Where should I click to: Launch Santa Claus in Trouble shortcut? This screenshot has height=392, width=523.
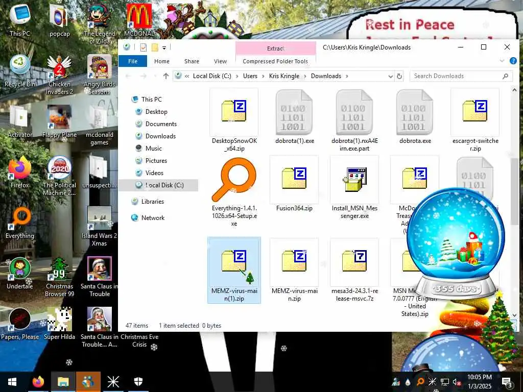pos(100,277)
